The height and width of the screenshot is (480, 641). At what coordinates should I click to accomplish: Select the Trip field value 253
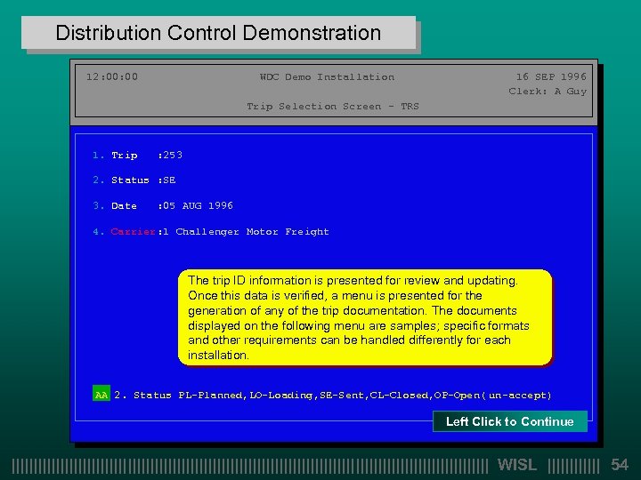[x=173, y=155]
